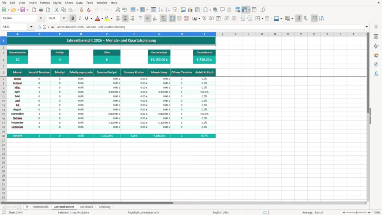Copy selection using the copy icon
Screen dimensions: 382x215
[63, 10]
